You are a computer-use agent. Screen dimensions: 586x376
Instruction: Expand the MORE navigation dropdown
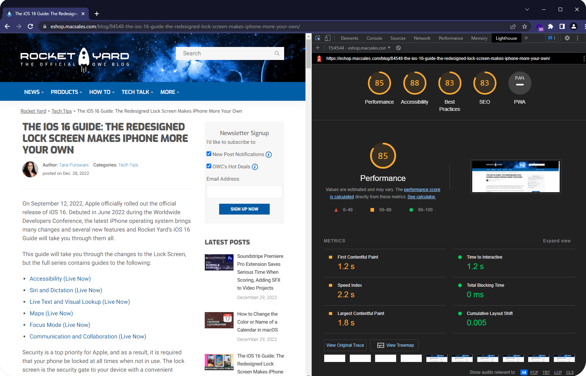[170, 92]
